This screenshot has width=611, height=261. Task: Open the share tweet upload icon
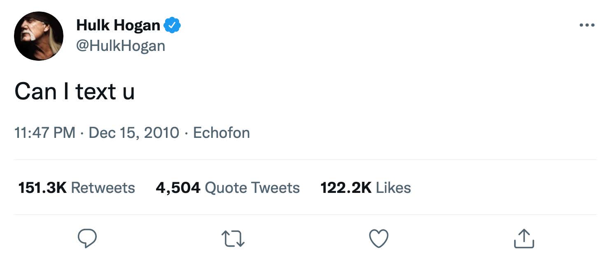click(x=524, y=238)
